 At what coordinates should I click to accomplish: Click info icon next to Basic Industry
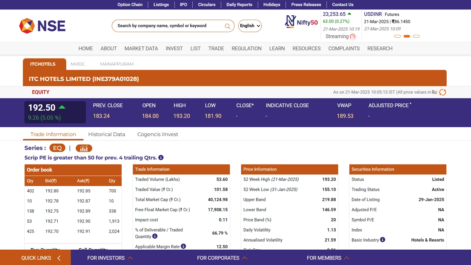click(383, 239)
